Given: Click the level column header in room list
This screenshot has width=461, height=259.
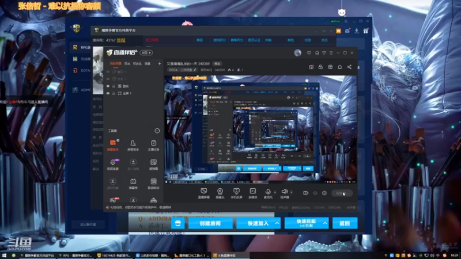Looking at the screenshot, I should click(x=199, y=40).
